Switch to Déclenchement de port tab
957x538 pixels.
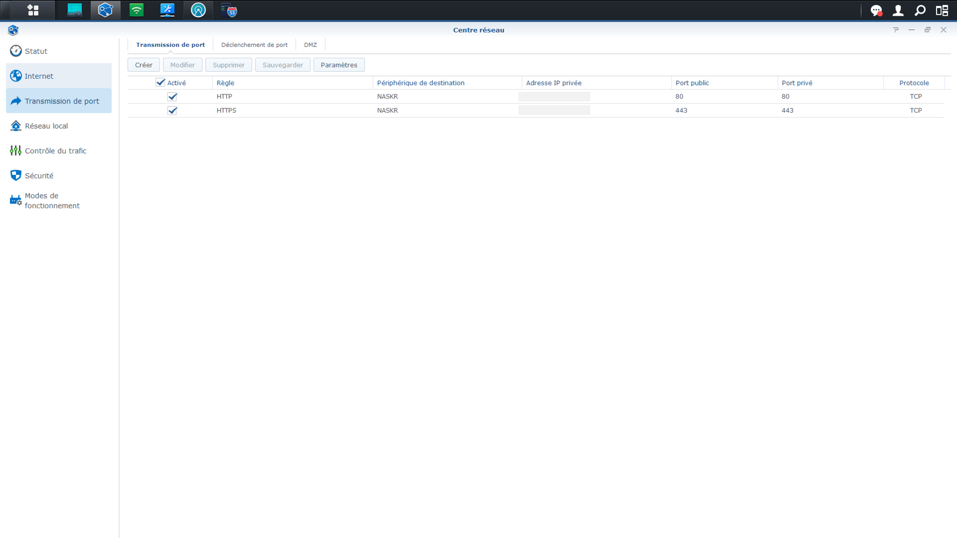coord(254,45)
